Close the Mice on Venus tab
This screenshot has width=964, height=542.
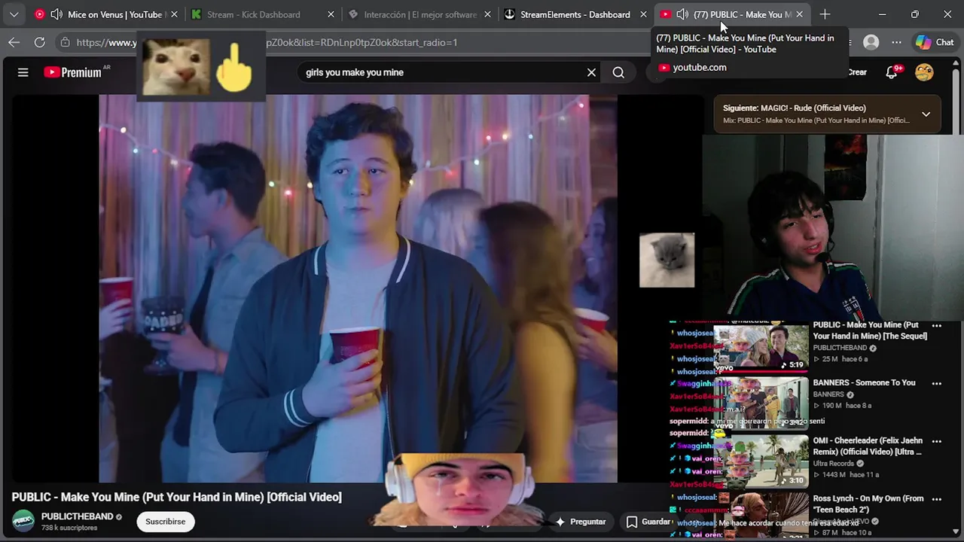[174, 14]
